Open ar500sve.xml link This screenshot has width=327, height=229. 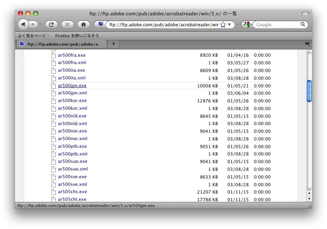coord(73,184)
